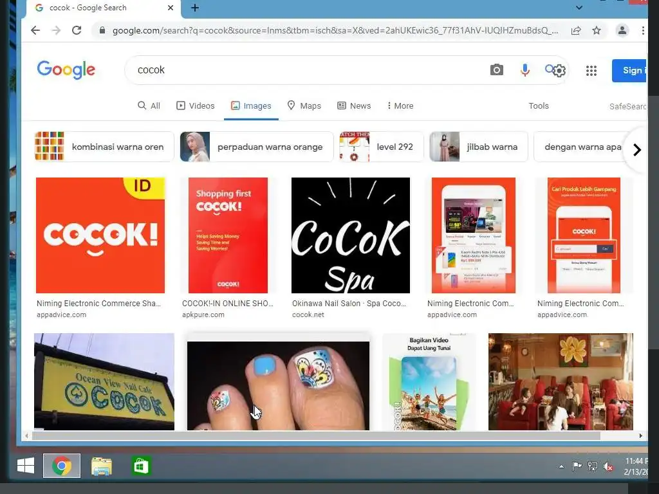
Task: Open the Windows Store taskbar icon
Action: (141, 466)
